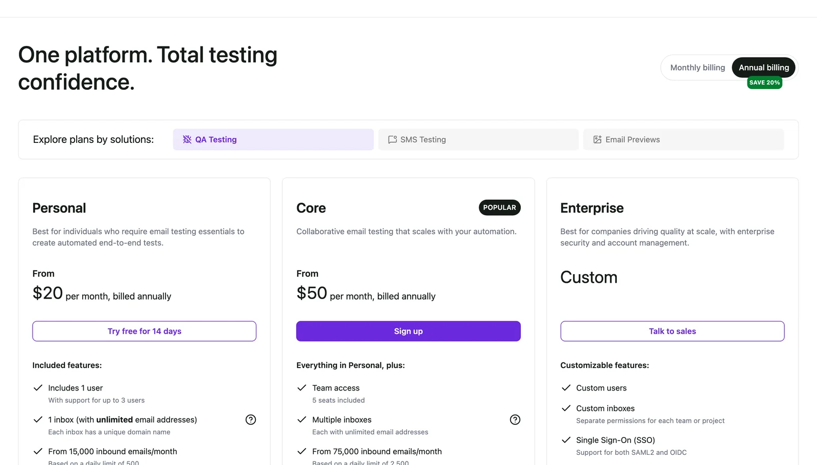
Task: Click the $50 price text
Action: tap(311, 293)
